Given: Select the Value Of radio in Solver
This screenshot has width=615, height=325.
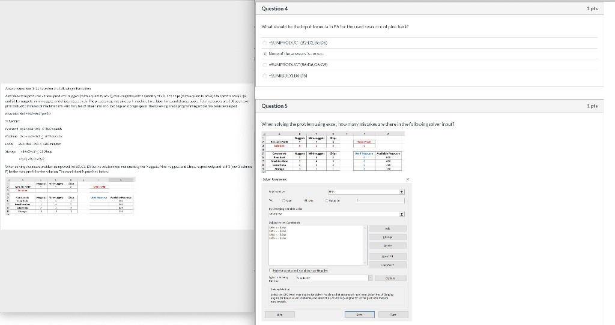Looking at the screenshot, I should (x=327, y=200).
